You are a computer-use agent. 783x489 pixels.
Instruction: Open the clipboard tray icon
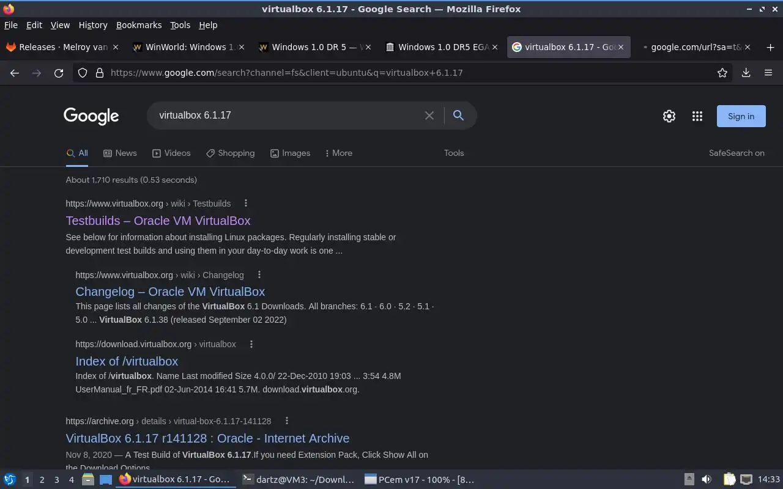729,480
